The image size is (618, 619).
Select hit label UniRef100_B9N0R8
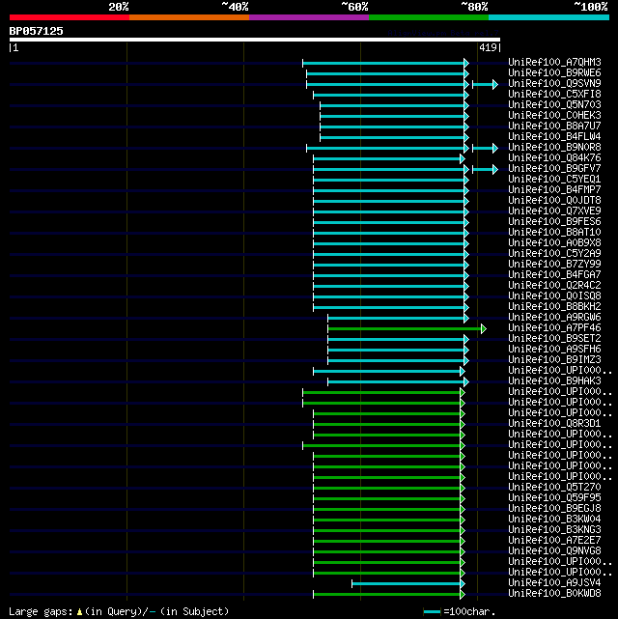(x=554, y=148)
